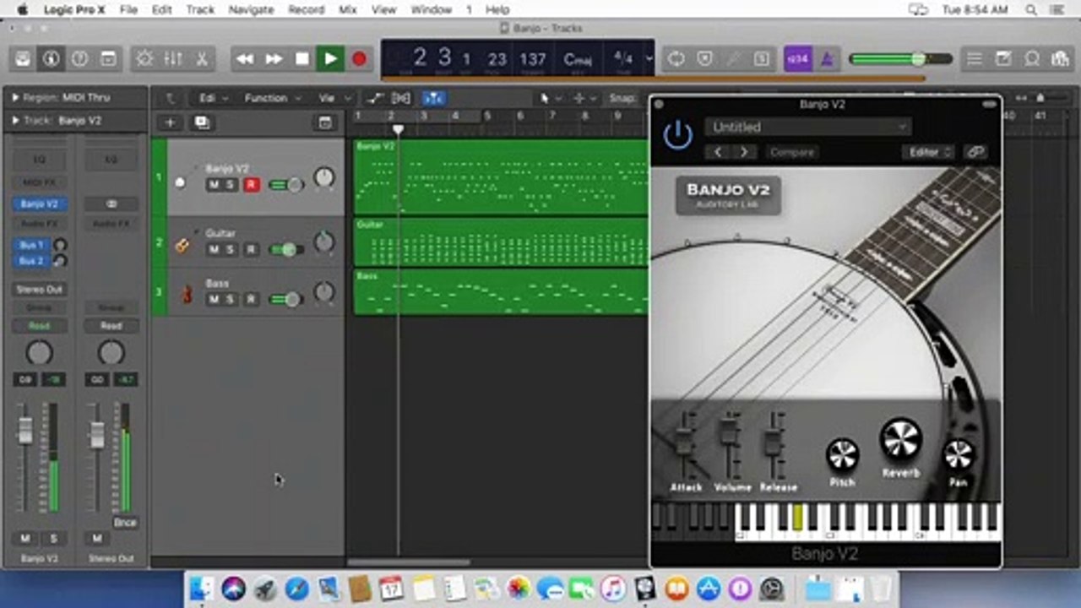Open the Untitled preset dropdown

point(807,127)
